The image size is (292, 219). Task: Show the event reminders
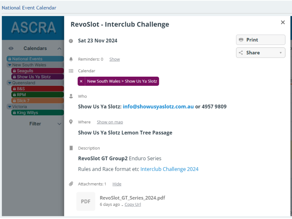coord(114,59)
